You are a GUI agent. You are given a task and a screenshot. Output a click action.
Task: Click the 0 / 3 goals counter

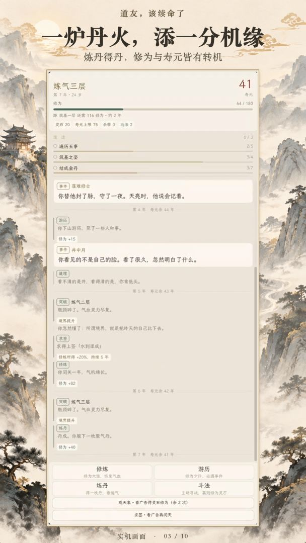click(248, 137)
